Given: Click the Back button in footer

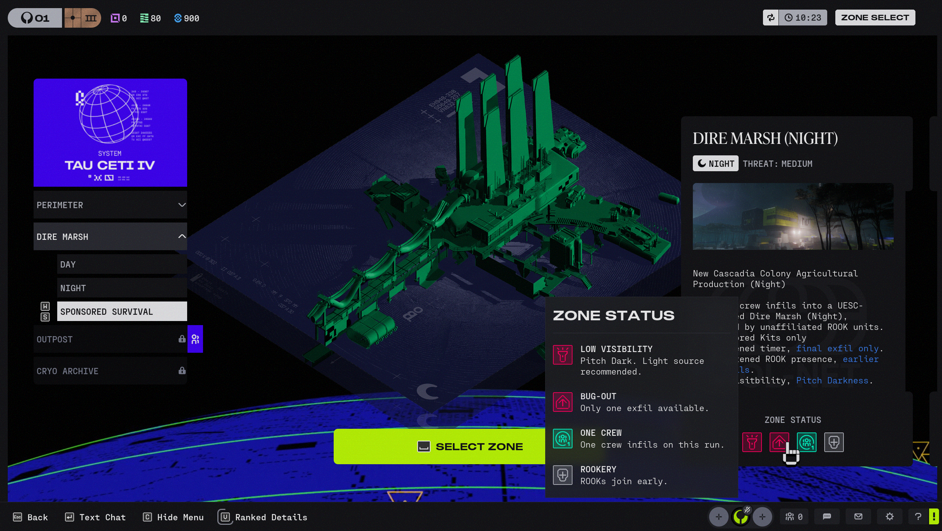Looking at the screenshot, I should pos(31,517).
